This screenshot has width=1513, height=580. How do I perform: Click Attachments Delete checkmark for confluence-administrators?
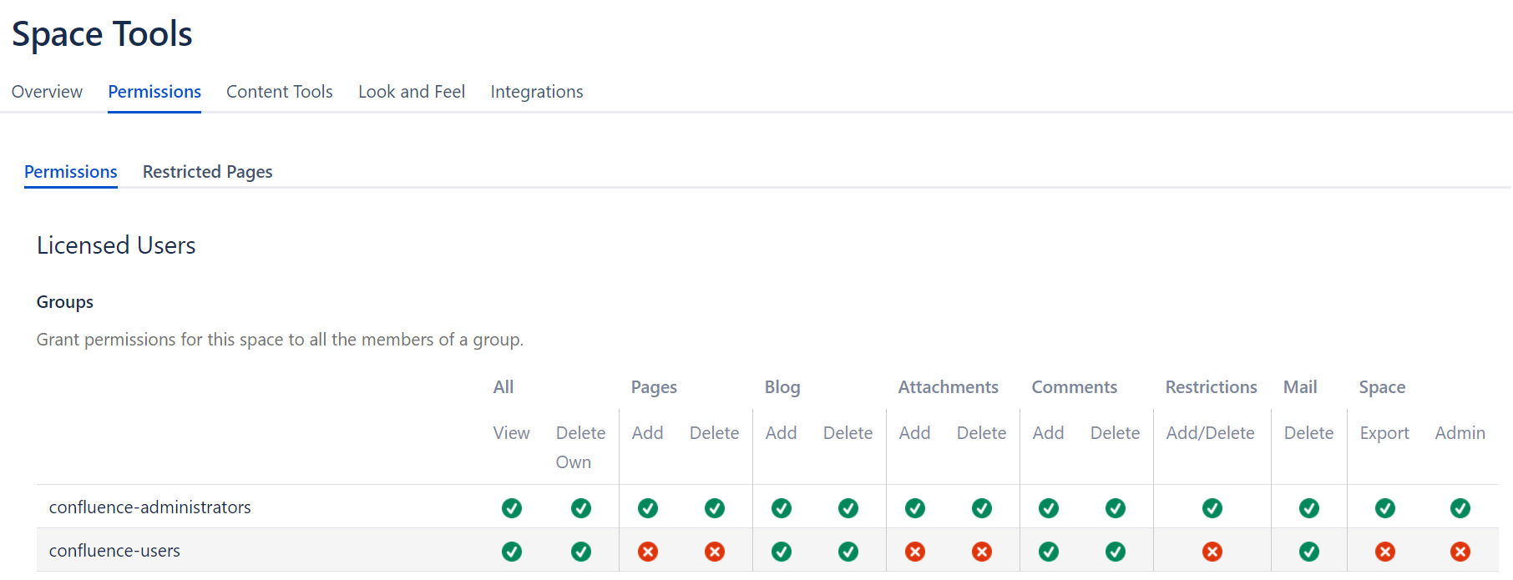tap(982, 508)
